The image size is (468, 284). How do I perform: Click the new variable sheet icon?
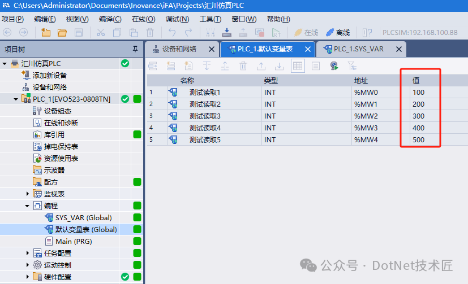[188, 66]
